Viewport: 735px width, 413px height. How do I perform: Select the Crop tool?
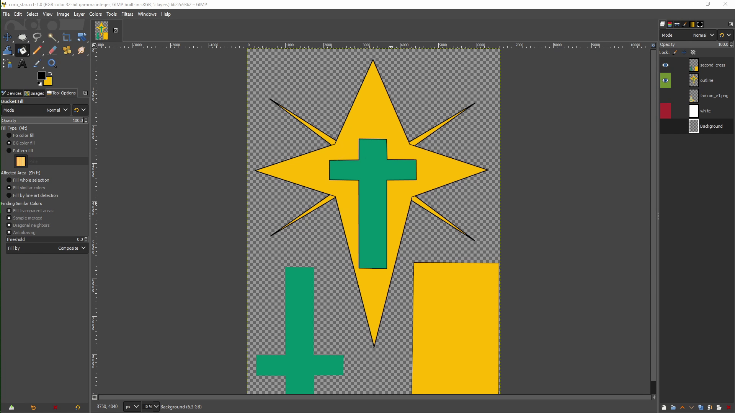[x=67, y=37]
